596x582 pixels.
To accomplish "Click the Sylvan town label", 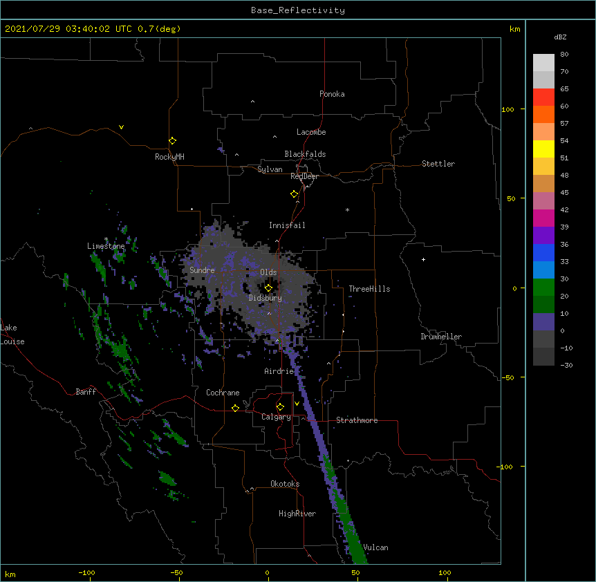I will tap(270, 169).
